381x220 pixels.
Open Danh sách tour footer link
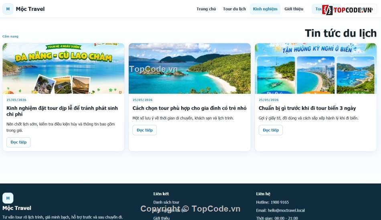[x=166, y=202]
